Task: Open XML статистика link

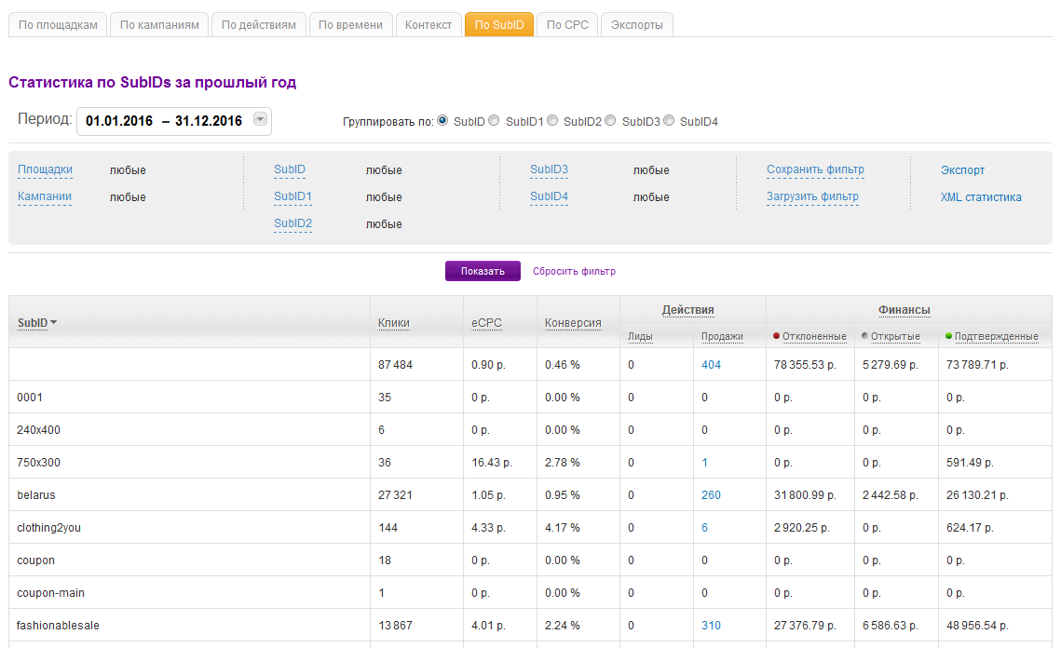Action: click(x=981, y=197)
